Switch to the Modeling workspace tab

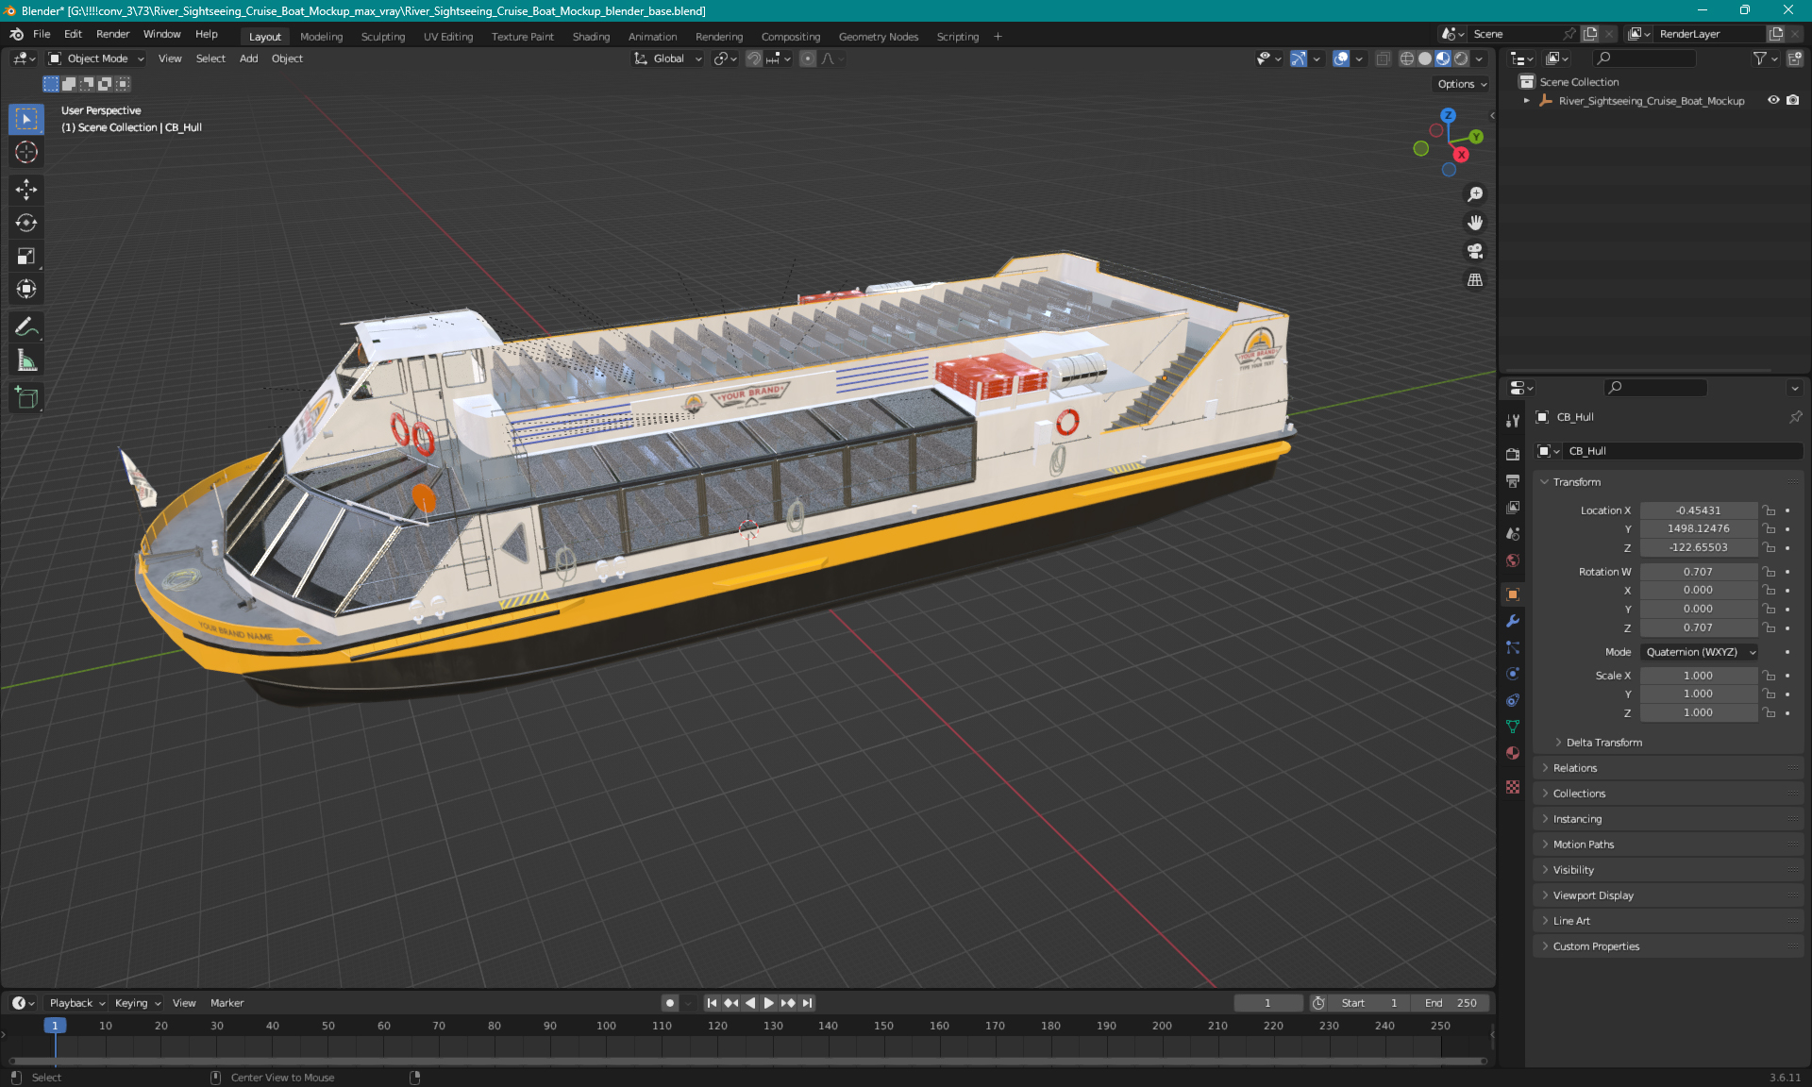(321, 37)
